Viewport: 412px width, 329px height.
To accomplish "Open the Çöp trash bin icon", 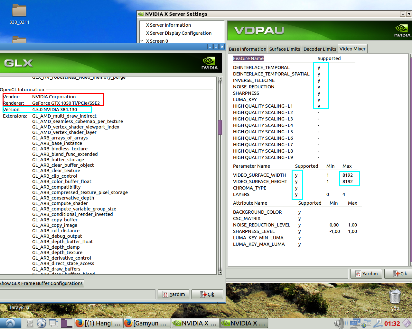I will (395, 300).
